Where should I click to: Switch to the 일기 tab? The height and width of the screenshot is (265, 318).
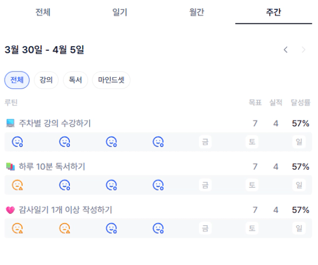[120, 12]
